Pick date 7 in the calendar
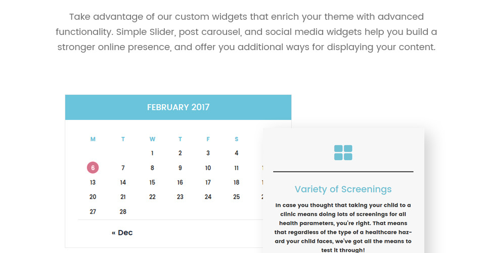488x253 pixels. point(123,168)
